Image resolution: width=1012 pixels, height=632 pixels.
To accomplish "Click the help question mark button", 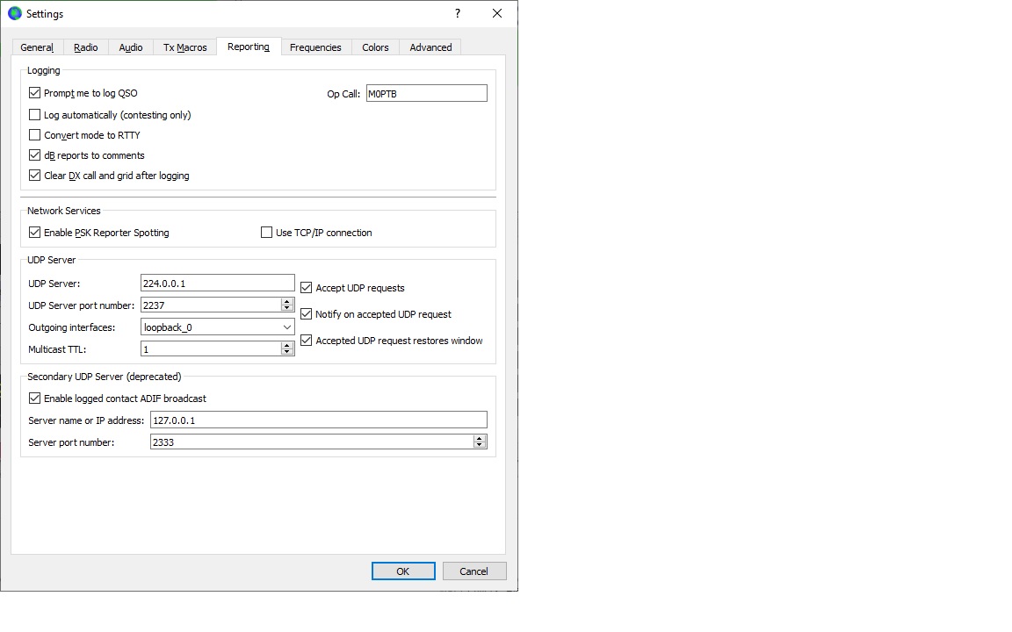I will pyautogui.click(x=458, y=13).
